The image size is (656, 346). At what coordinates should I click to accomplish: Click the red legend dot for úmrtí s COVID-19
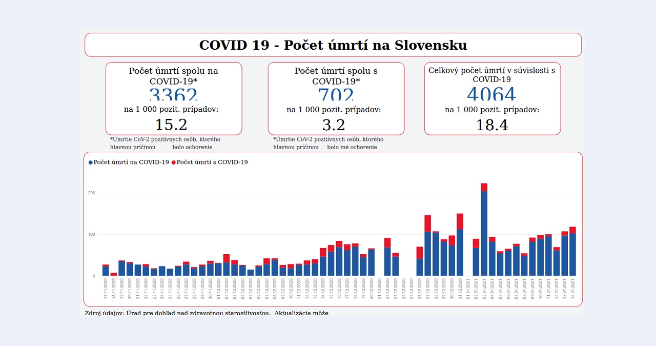(x=174, y=162)
